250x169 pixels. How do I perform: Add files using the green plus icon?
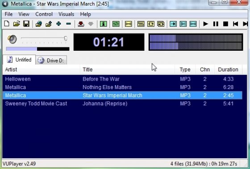(x=58, y=24)
